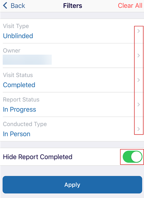Open Conducted Type chevron arrow
Viewport: 144px width, 198px height.
point(139,129)
